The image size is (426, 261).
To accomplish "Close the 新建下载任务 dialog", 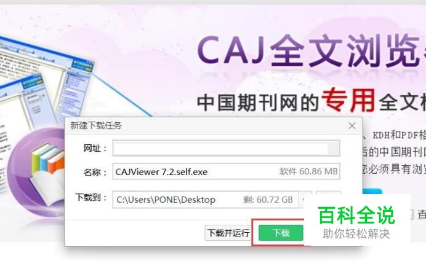I will (x=352, y=126).
